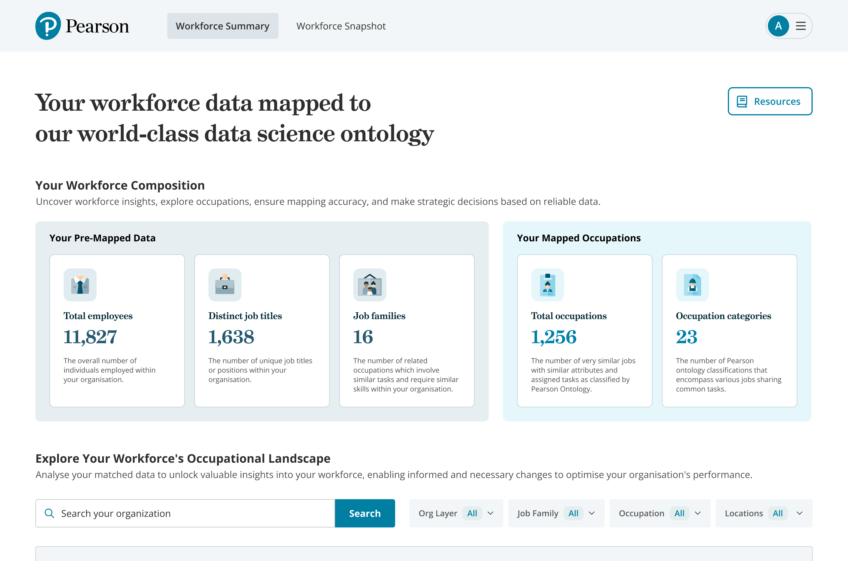Click the Total occupations badge icon
Screen dimensions: 848x561
click(547, 285)
